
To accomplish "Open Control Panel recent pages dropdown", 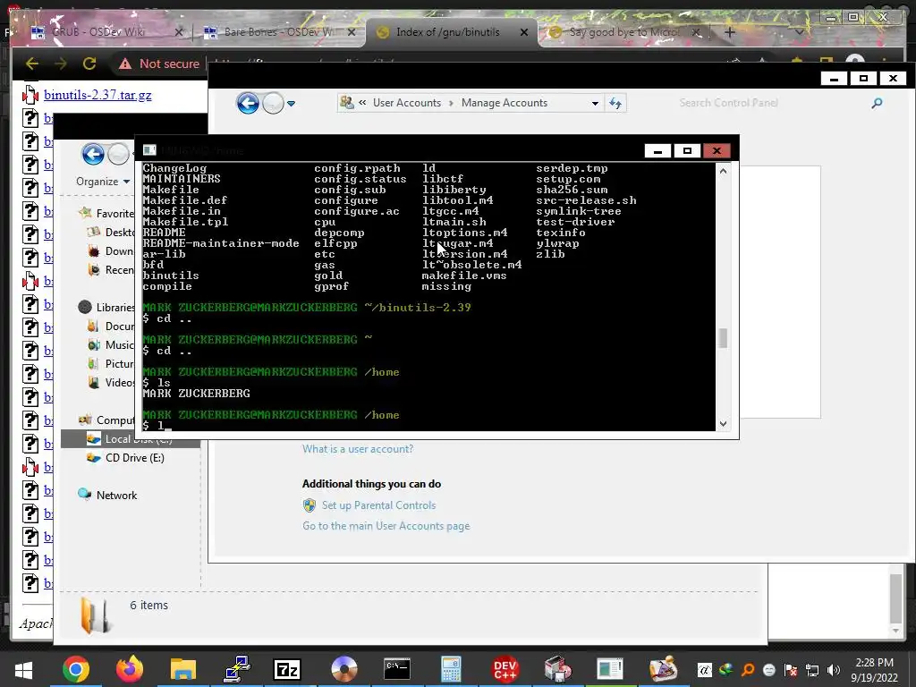I will pyautogui.click(x=291, y=104).
